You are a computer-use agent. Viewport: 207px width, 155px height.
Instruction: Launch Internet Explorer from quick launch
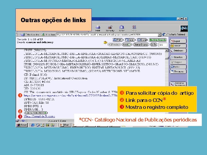point(32,125)
